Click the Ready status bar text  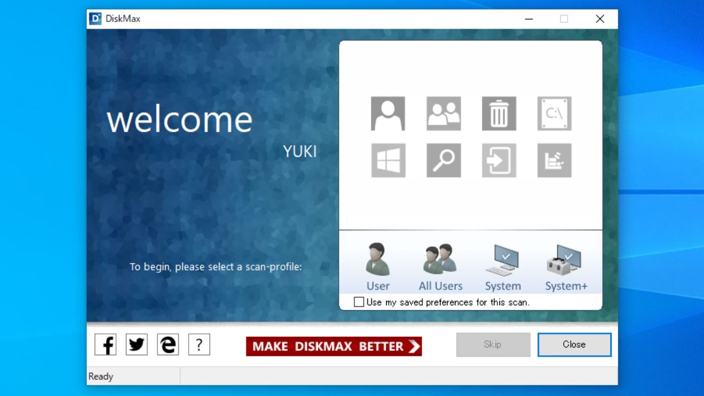[x=101, y=377]
